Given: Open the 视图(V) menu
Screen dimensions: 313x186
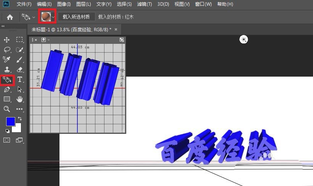Looking at the screenshot, I should (x=182, y=4).
